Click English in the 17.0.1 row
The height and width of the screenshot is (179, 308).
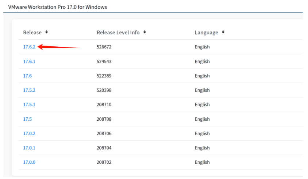coord(202,148)
